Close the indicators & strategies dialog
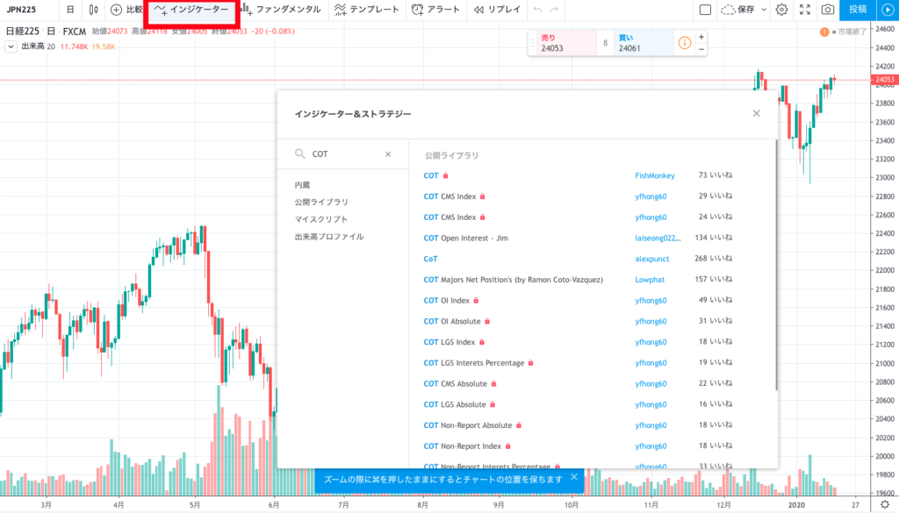Screen dimensions: 899x513 click(757, 113)
